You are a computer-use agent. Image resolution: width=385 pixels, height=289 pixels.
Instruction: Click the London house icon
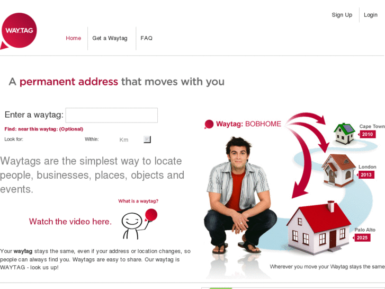pyautogui.click(x=338, y=170)
